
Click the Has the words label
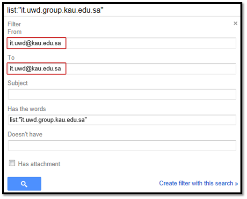point(27,109)
